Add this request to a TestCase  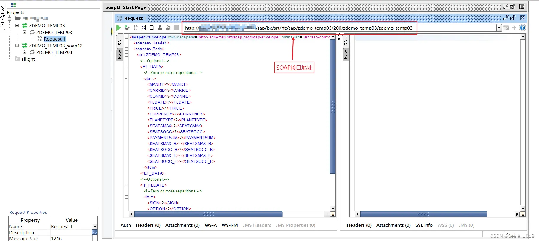pyautogui.click(x=127, y=28)
